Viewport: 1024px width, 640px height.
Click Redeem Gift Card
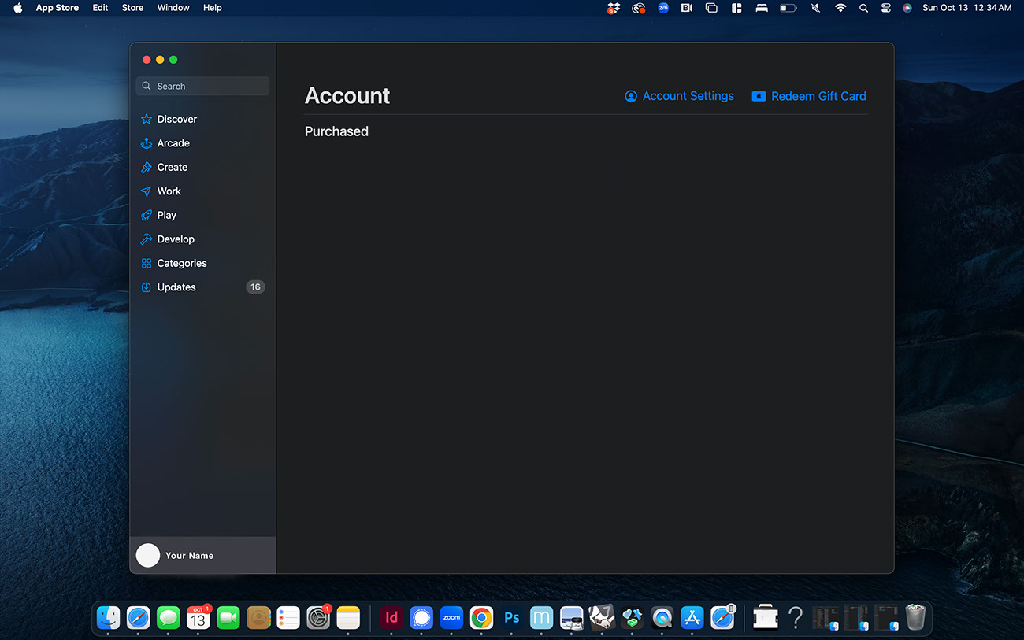click(x=809, y=96)
